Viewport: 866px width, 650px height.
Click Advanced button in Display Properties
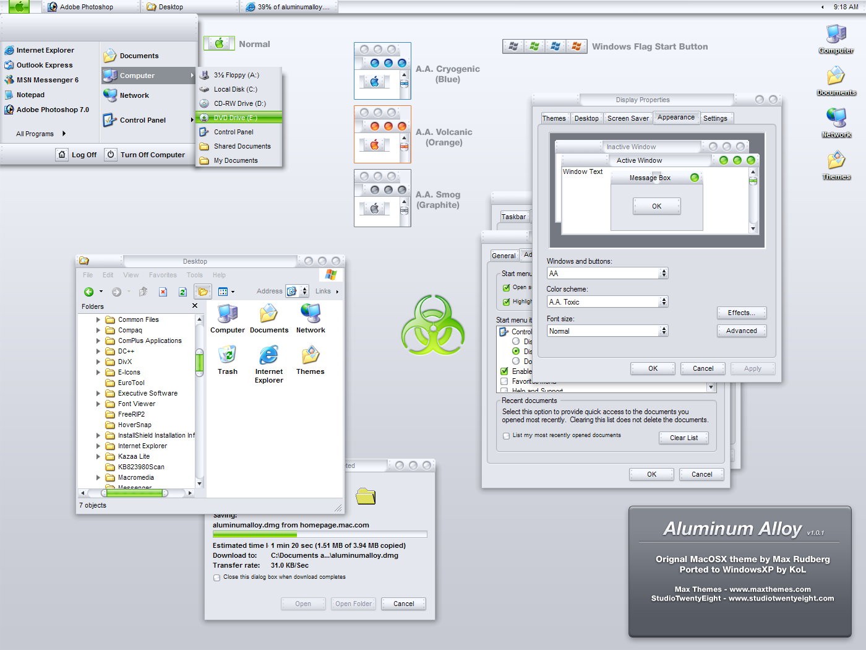(742, 331)
